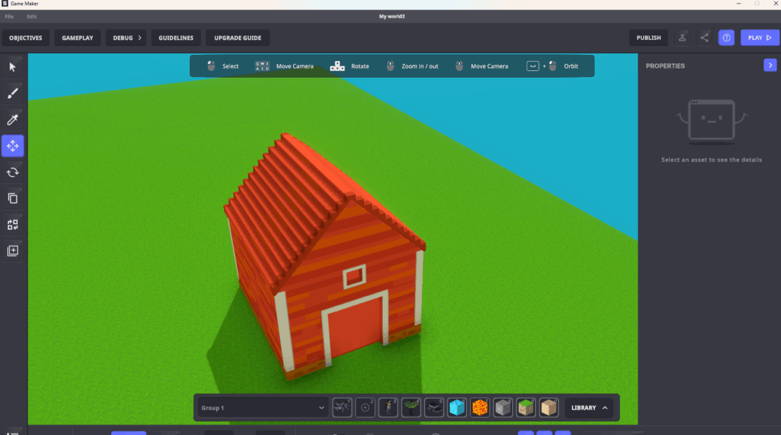Open the user account icon
This screenshot has width=781, height=435.
[682, 38]
